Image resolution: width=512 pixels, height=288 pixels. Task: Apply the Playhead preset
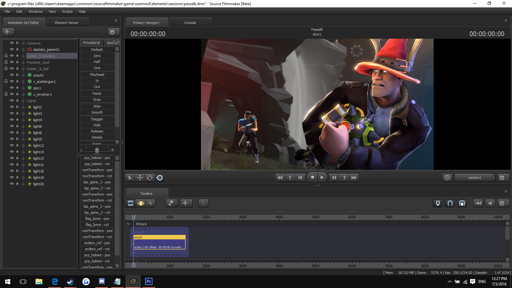(x=97, y=75)
